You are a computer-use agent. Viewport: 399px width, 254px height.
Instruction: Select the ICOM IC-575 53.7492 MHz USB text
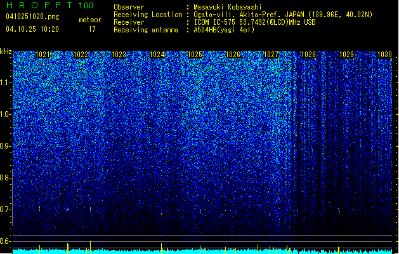254,22
